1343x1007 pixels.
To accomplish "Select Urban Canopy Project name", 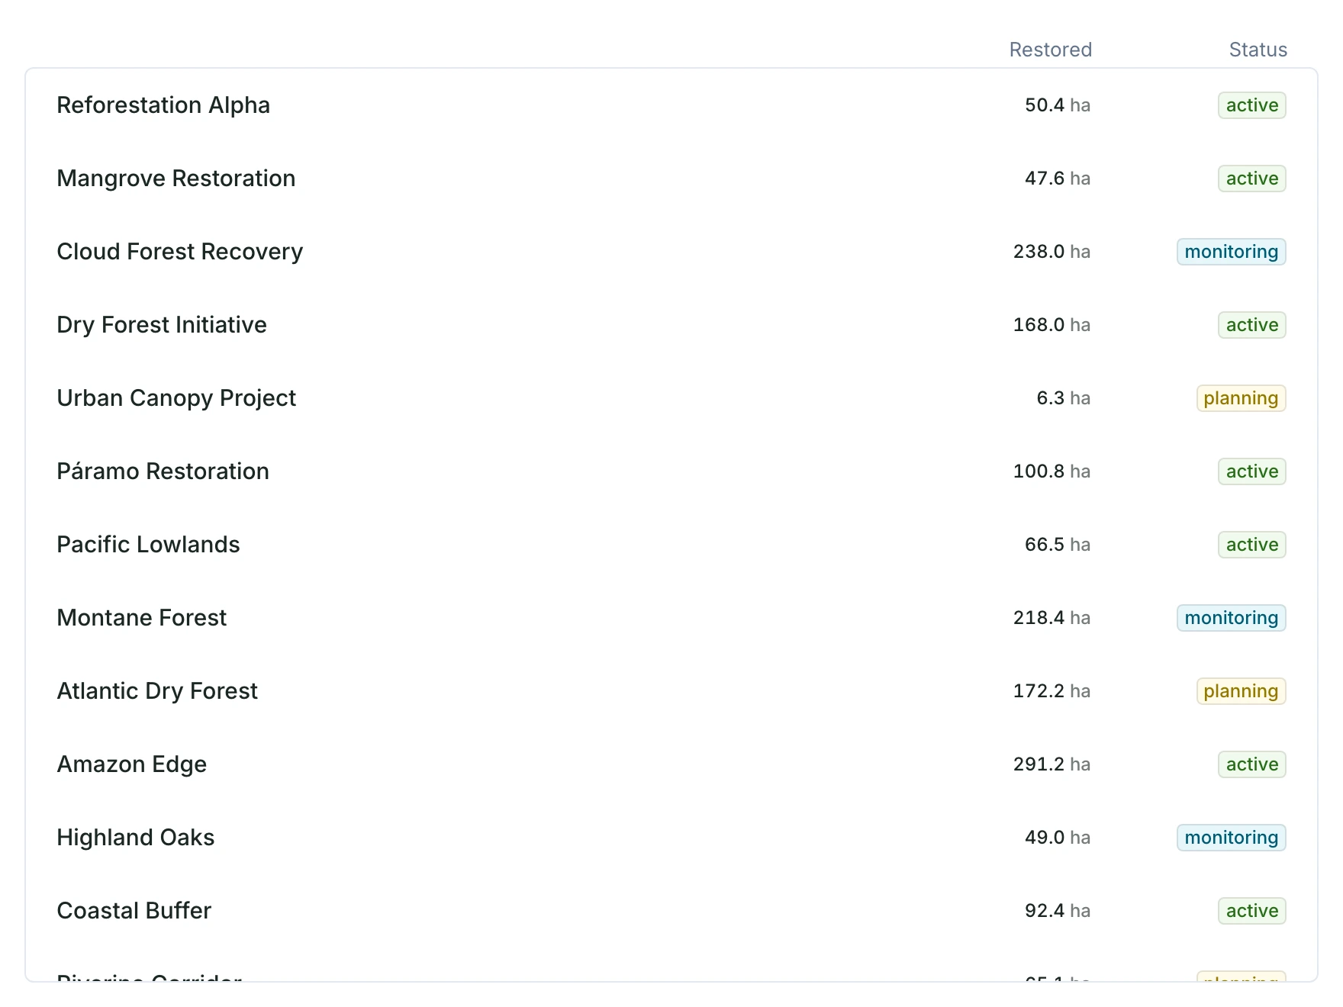I will click(176, 398).
